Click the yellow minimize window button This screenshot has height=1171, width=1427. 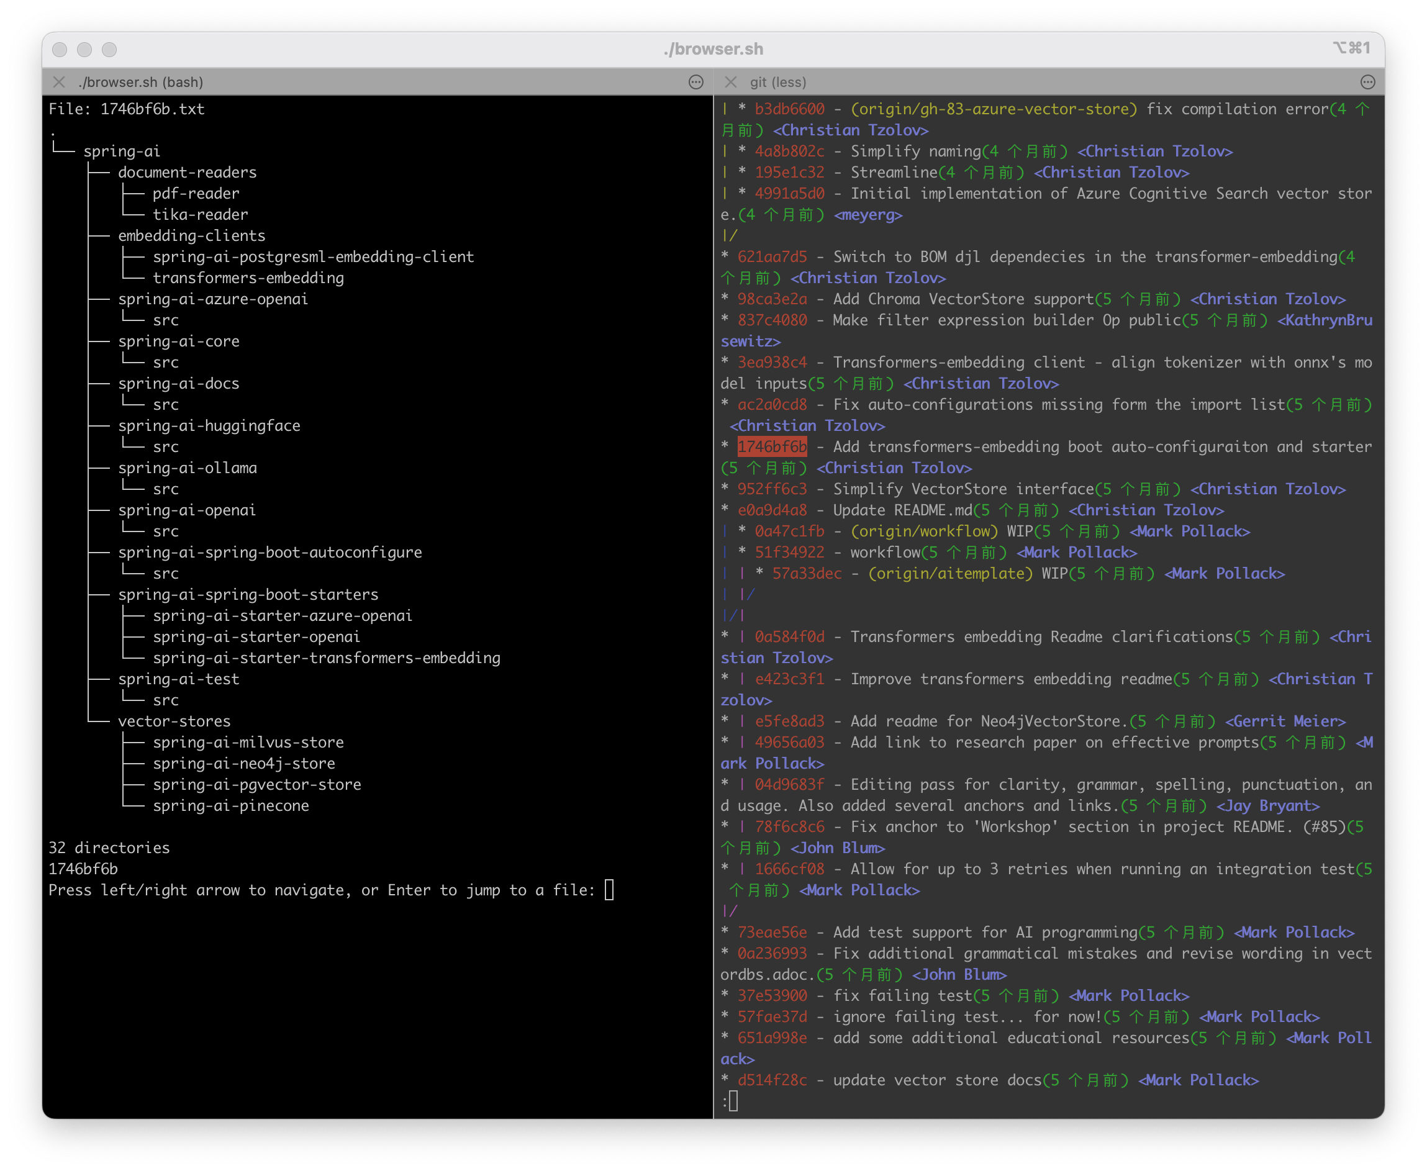click(84, 49)
